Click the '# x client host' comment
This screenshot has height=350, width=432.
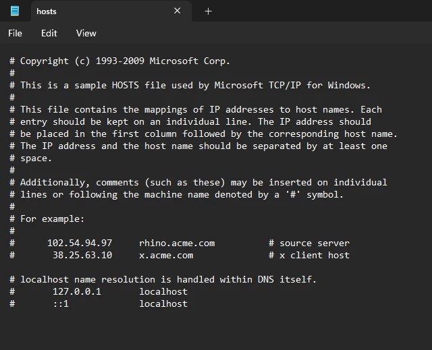309,255
